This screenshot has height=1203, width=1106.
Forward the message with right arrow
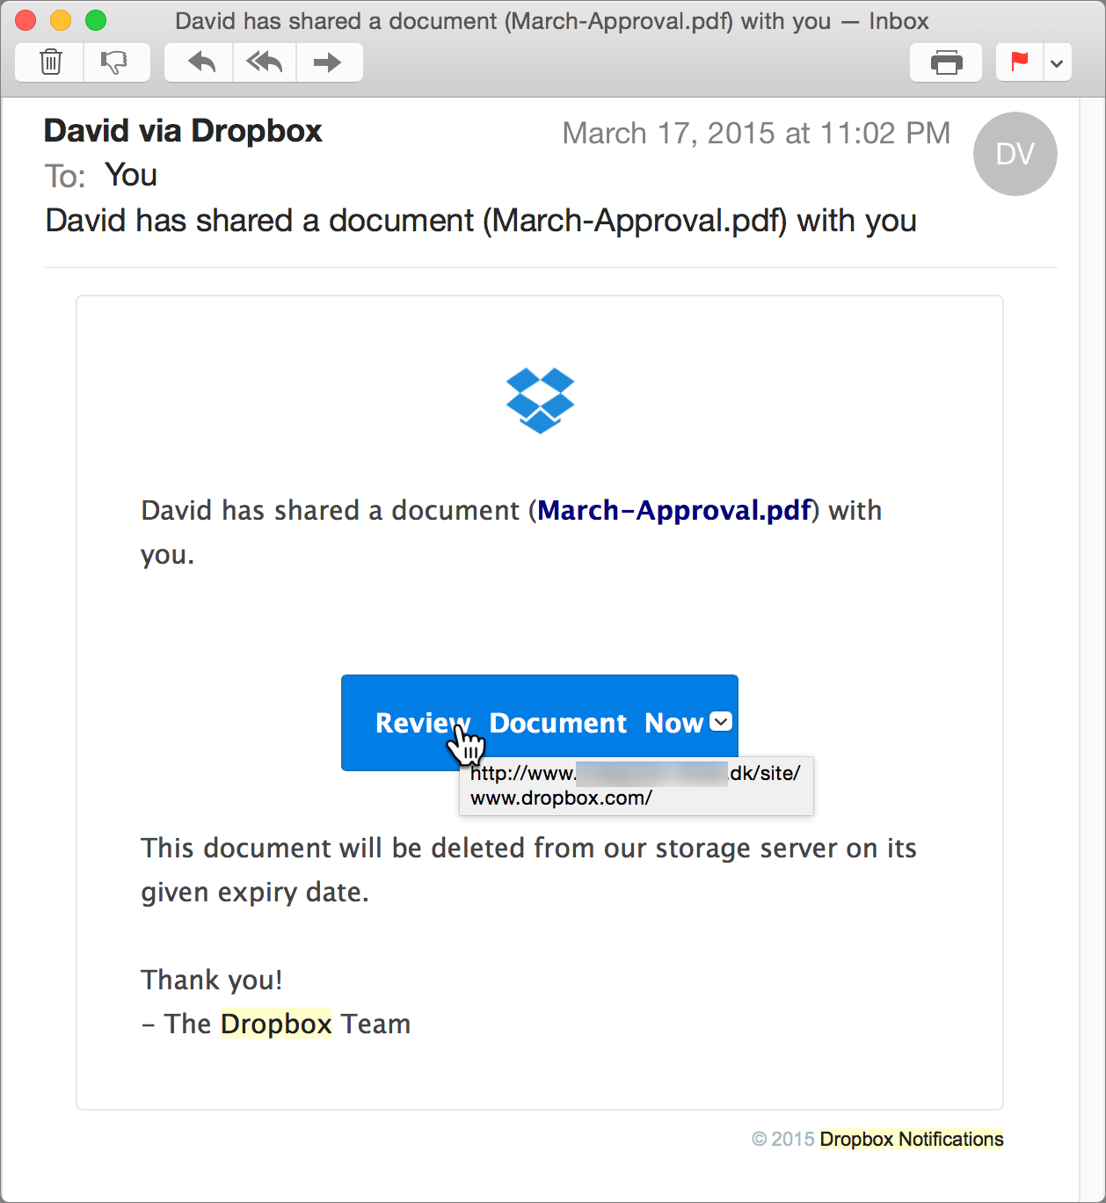[x=330, y=62]
